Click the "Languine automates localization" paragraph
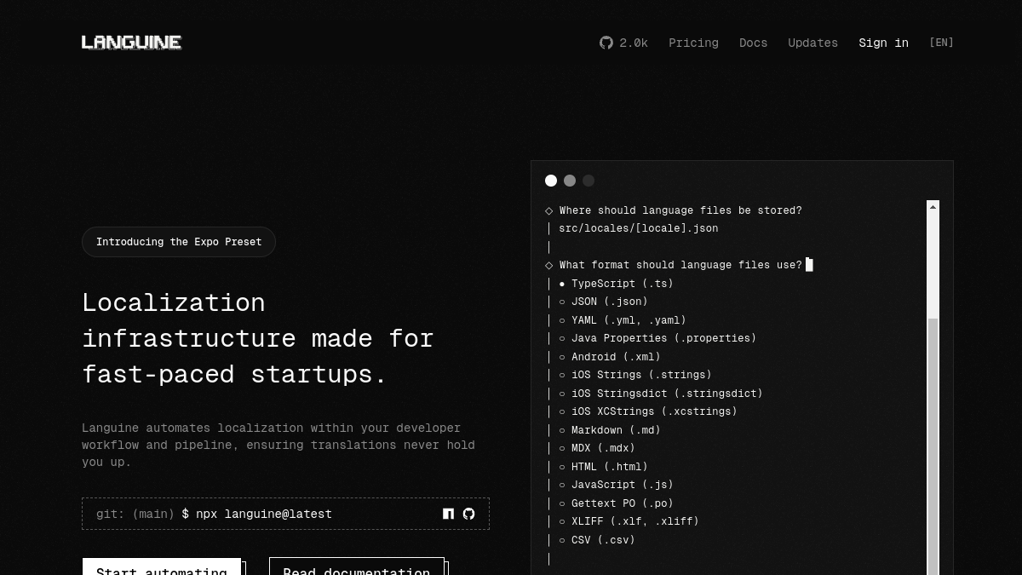 [278, 445]
